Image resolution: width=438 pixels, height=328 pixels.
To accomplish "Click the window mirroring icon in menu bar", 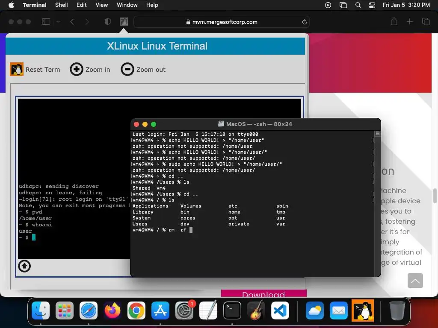I will [x=343, y=5].
